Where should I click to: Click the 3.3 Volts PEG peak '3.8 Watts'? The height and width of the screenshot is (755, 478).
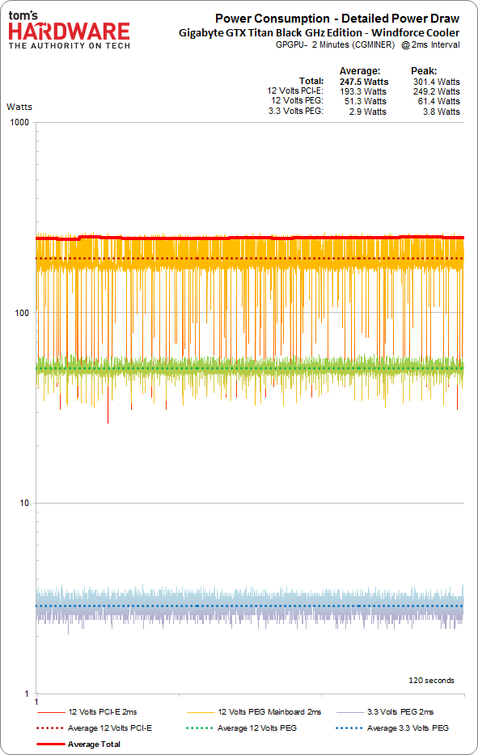coord(442,112)
